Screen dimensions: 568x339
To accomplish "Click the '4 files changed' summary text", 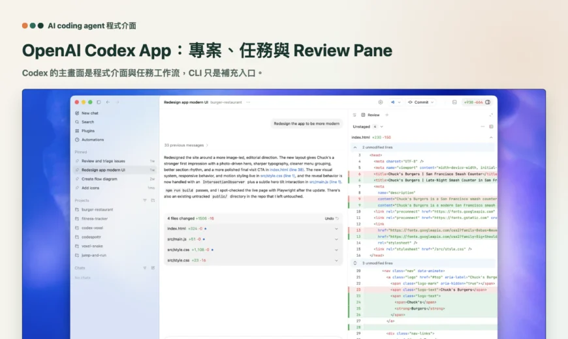I will 181,218.
